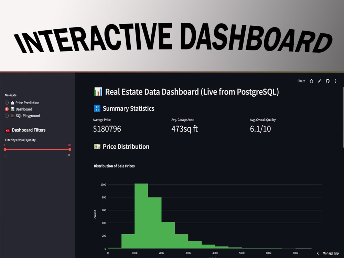Viewport: 344px width, 258px height.
Task: Click the Share button
Action: [x=301, y=81]
